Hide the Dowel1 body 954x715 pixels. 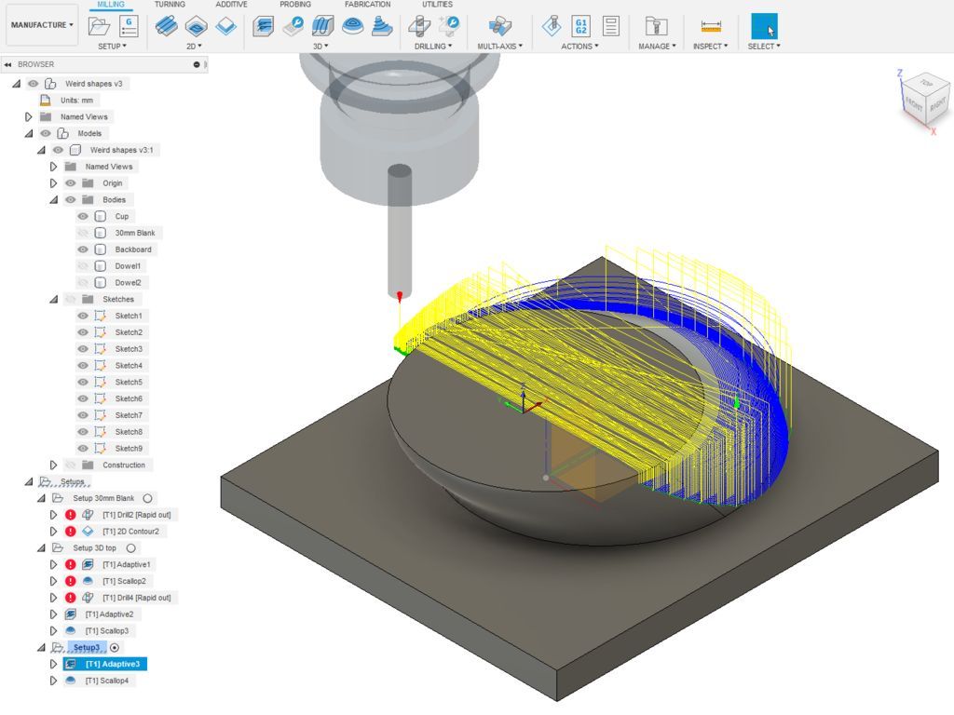click(x=83, y=265)
